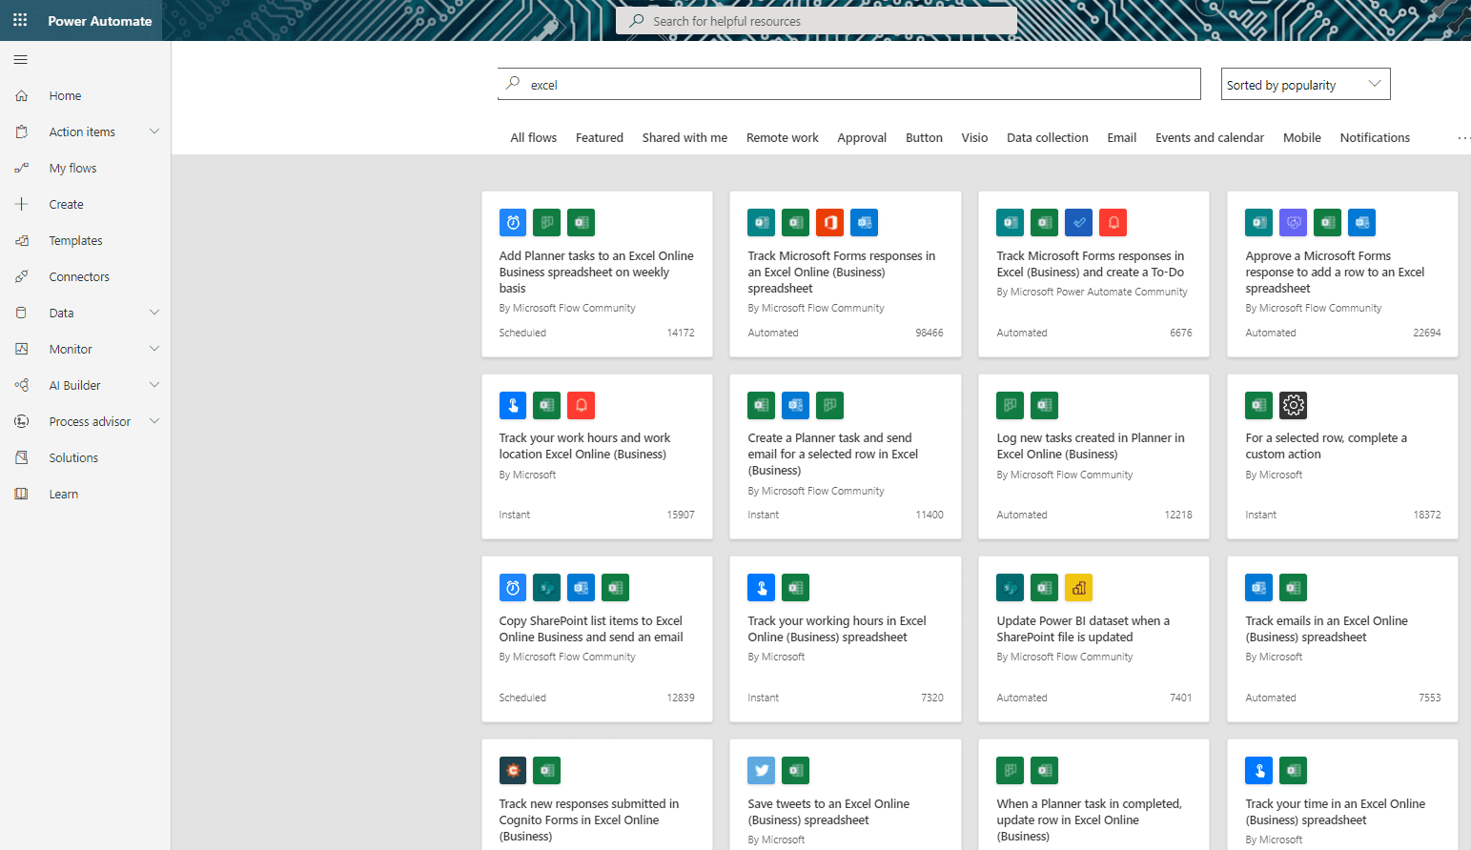Open the app launcher waffle icon
The width and height of the screenshot is (1471, 850).
click(x=20, y=20)
